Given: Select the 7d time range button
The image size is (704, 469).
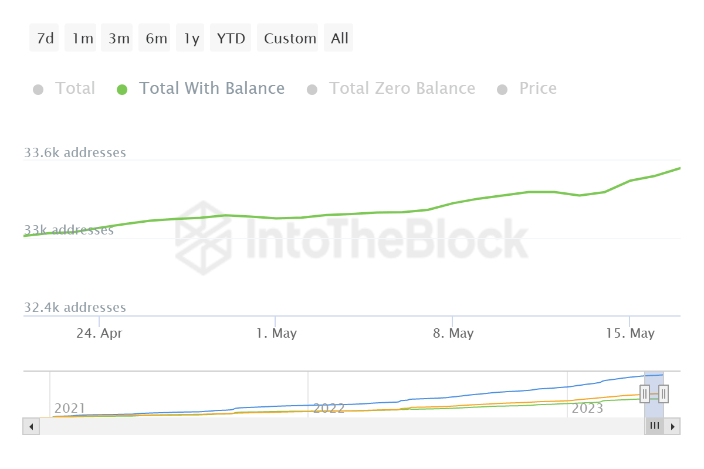Looking at the screenshot, I should click(x=45, y=39).
